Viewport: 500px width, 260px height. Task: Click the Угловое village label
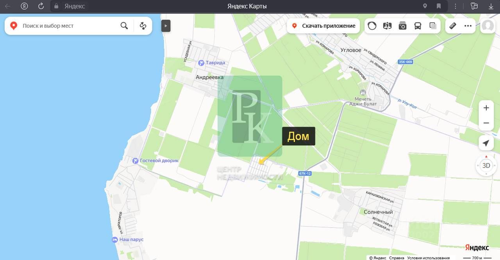351,50
